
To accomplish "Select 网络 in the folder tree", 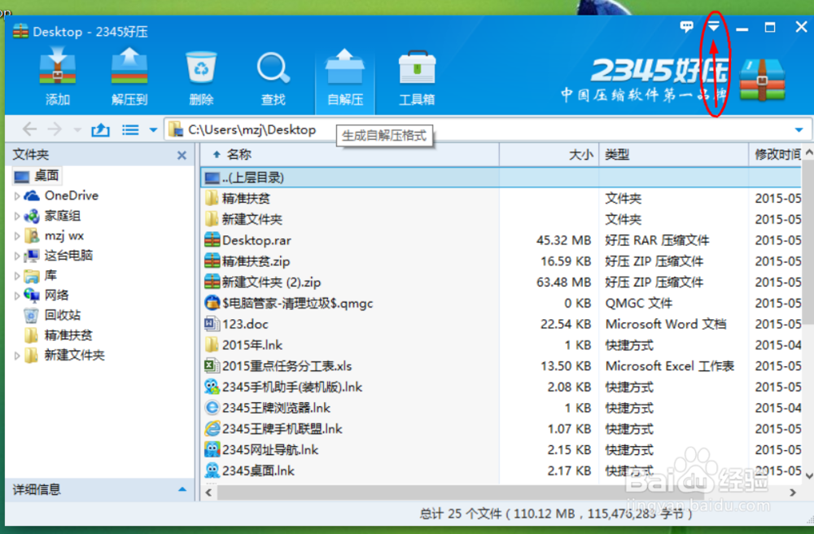I will (46, 295).
